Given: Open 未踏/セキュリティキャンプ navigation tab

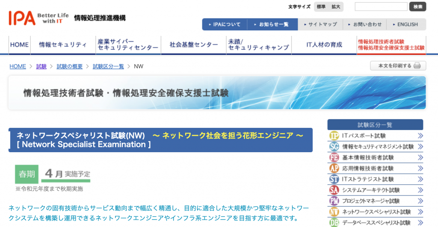Looking at the screenshot, I should (259, 45).
